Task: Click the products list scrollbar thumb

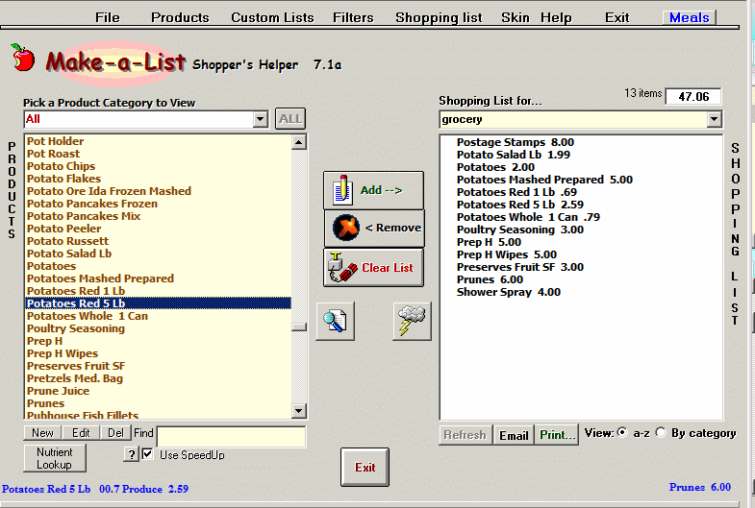Action: tap(299, 327)
